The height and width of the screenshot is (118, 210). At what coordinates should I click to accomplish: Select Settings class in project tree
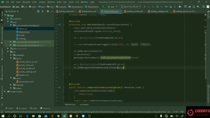[x=22, y=39]
